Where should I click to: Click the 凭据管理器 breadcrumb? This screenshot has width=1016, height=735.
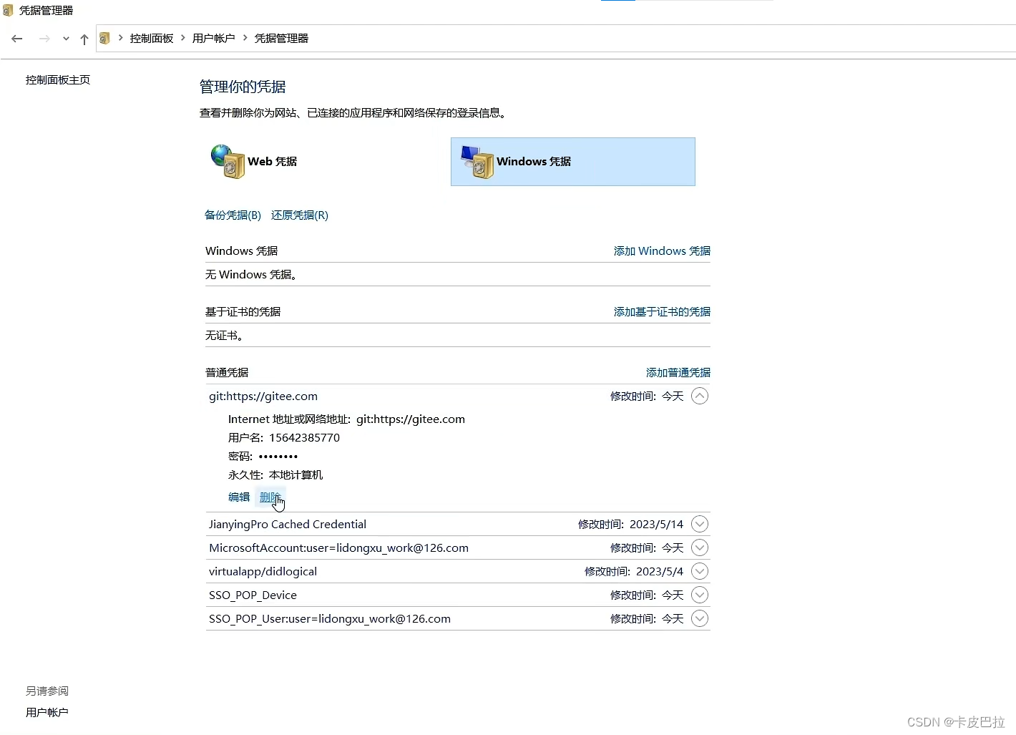coord(281,39)
